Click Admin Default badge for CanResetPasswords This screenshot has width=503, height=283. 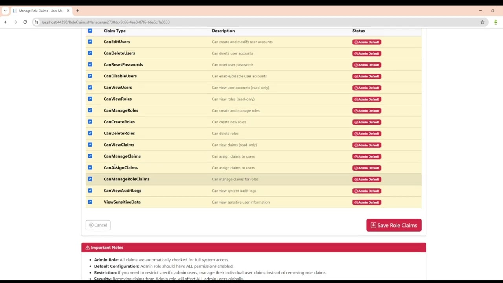(x=367, y=65)
